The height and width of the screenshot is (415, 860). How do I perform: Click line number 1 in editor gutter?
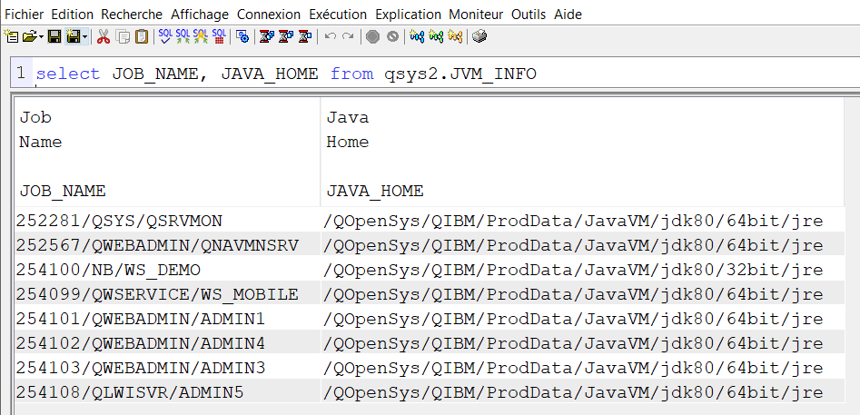pyautogui.click(x=21, y=73)
